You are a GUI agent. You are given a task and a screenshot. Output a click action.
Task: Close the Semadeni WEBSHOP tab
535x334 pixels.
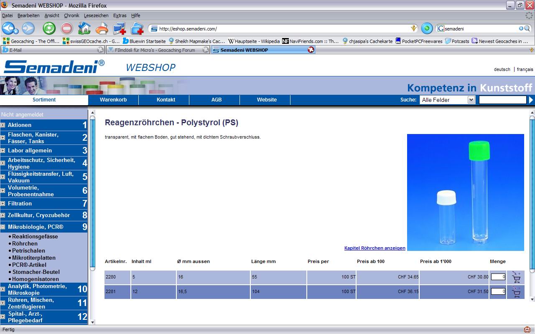pos(311,50)
